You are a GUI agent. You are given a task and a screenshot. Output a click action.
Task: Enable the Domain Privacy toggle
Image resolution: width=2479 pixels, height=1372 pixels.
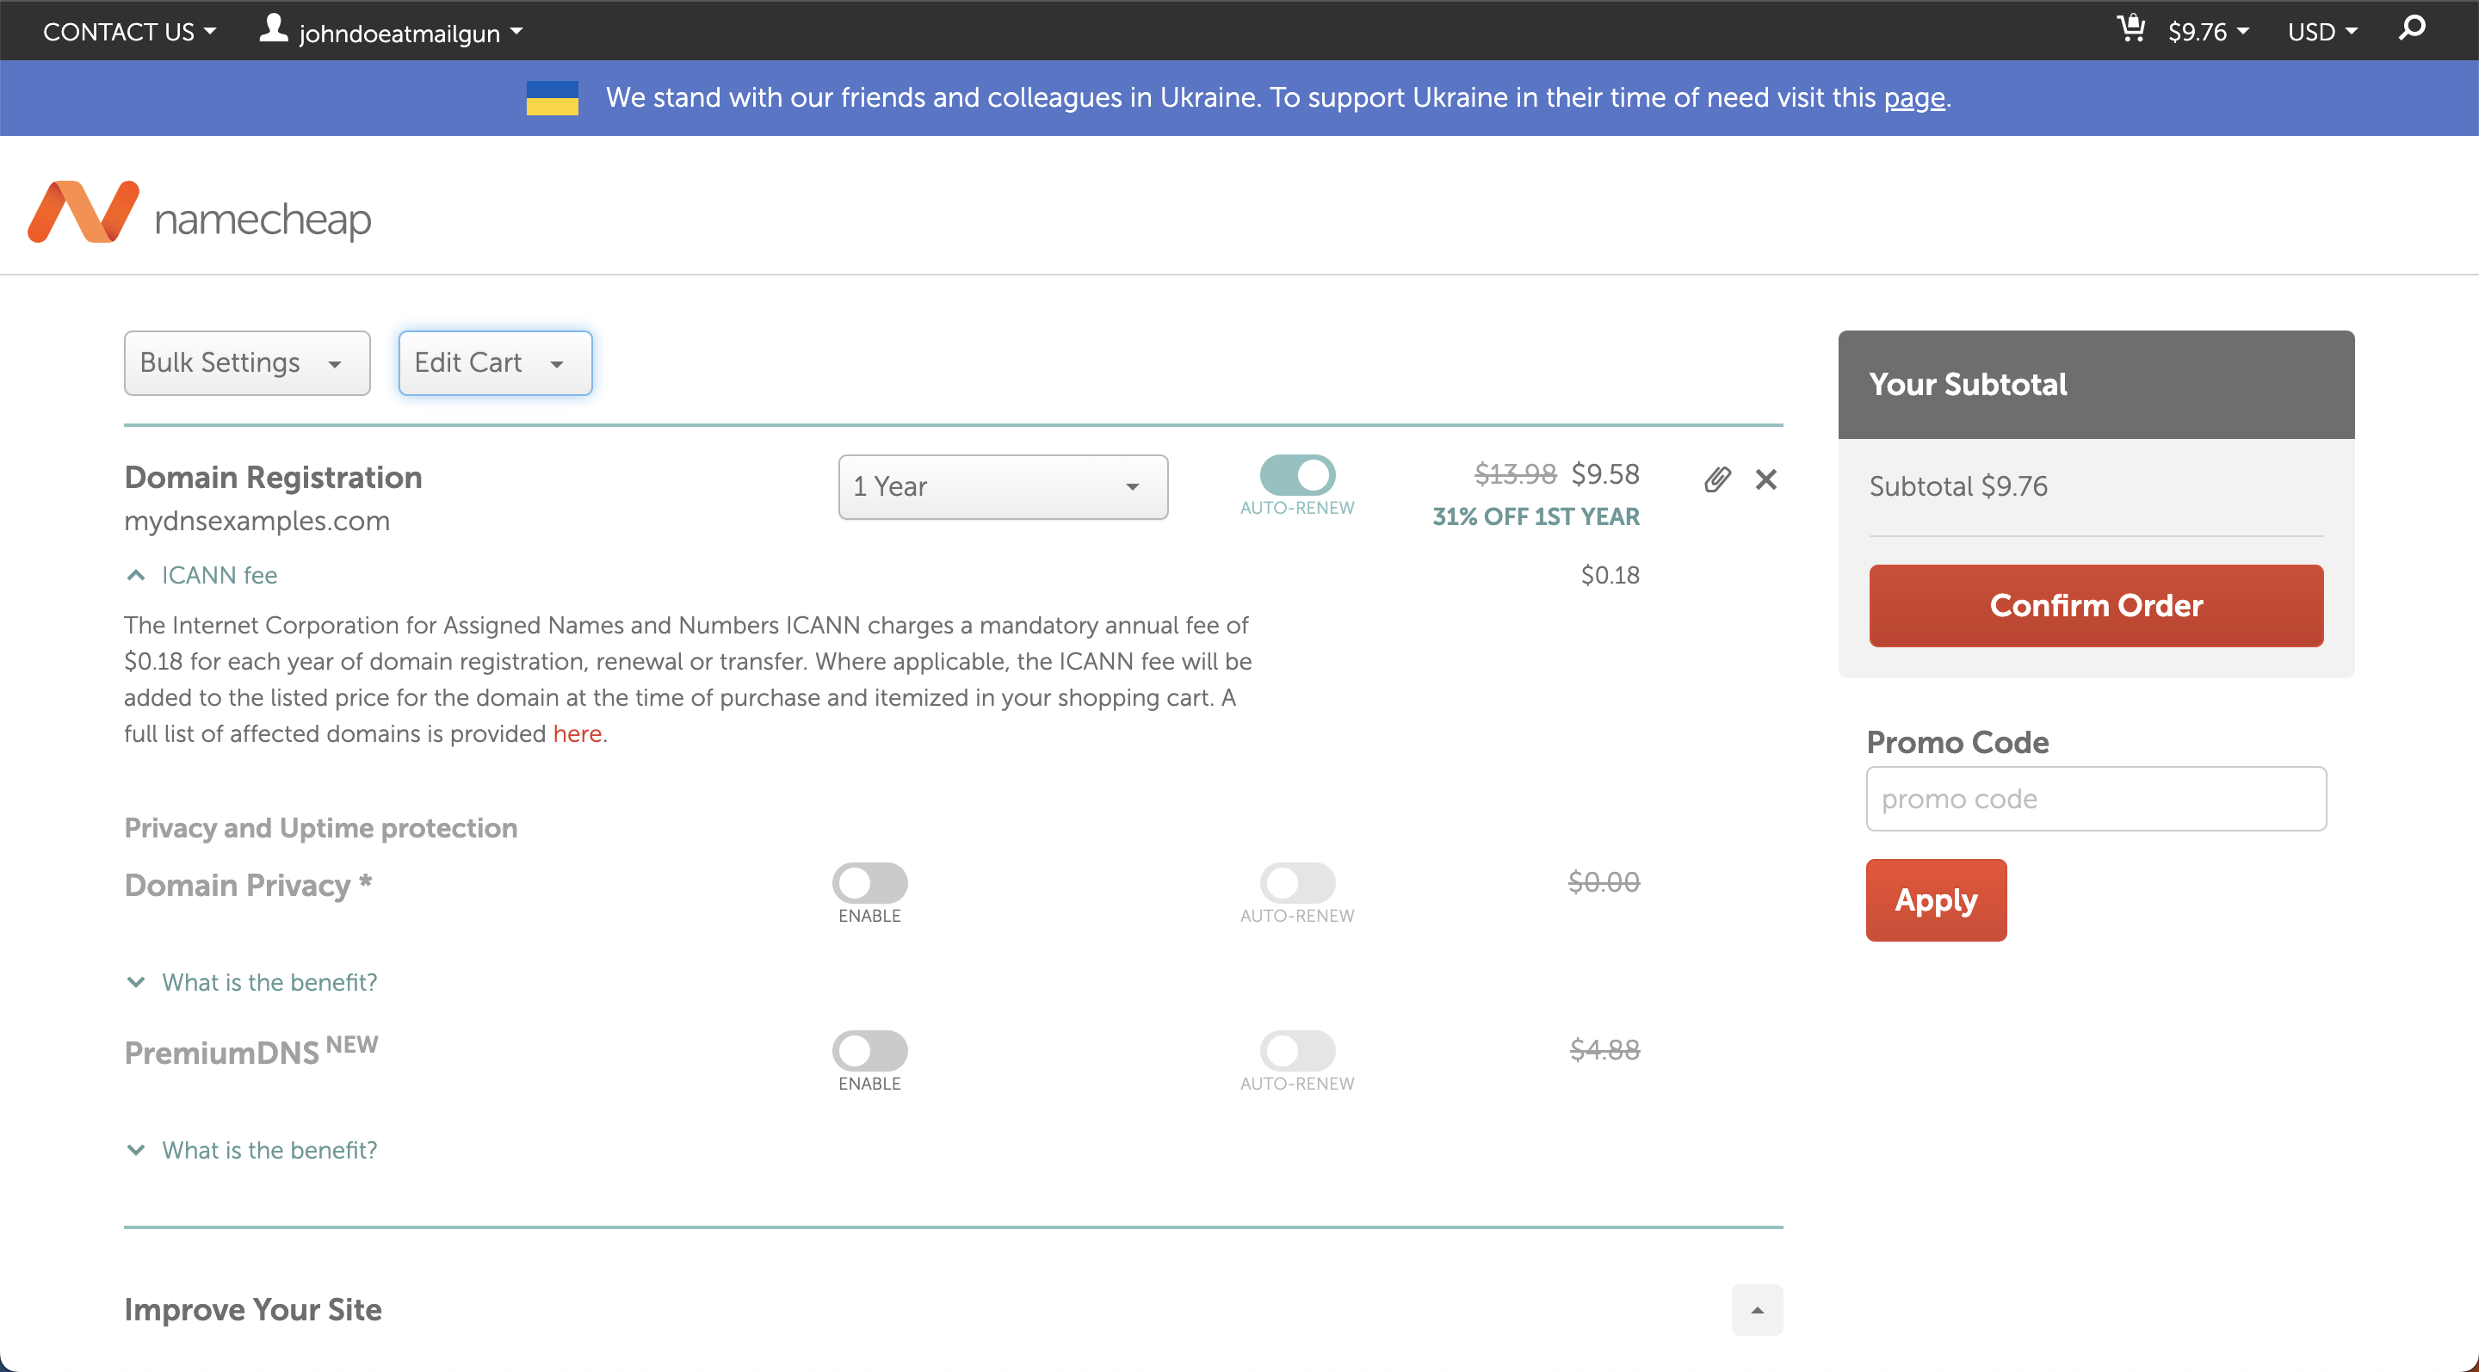click(x=869, y=882)
